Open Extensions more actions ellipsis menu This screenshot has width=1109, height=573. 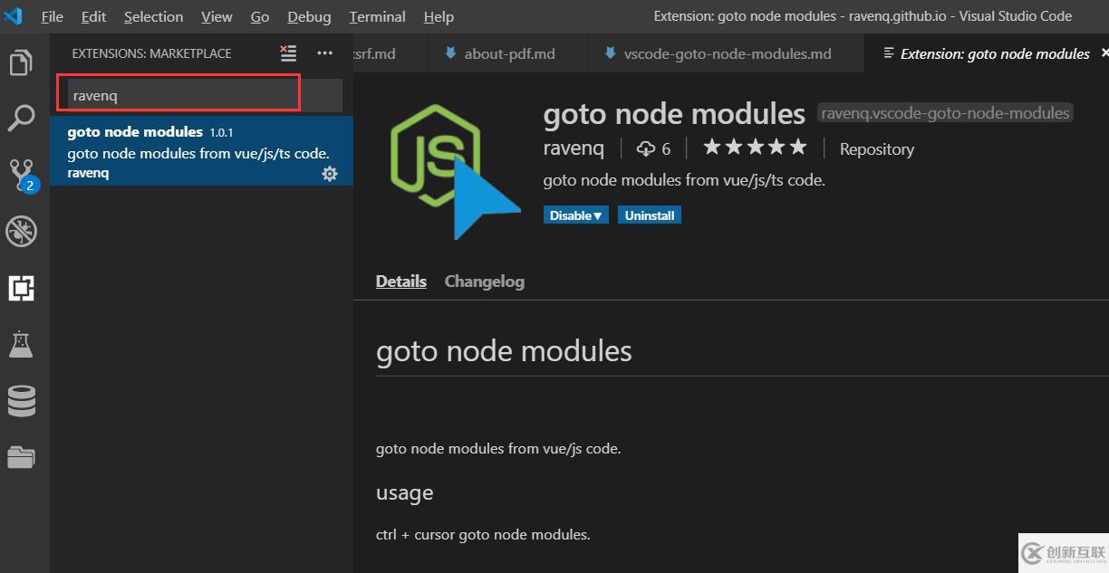pyautogui.click(x=324, y=53)
